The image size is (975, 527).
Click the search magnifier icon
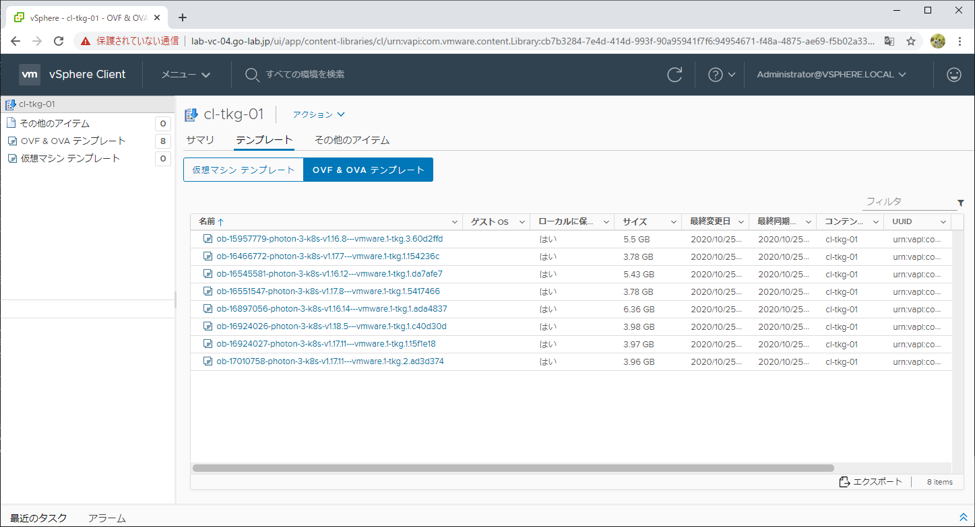pyautogui.click(x=252, y=75)
